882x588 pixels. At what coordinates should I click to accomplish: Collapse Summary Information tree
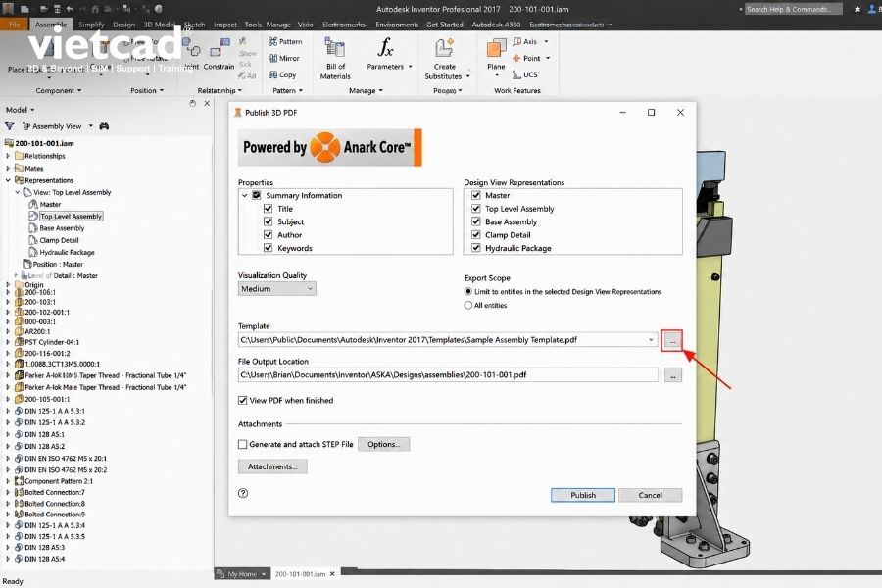click(245, 195)
